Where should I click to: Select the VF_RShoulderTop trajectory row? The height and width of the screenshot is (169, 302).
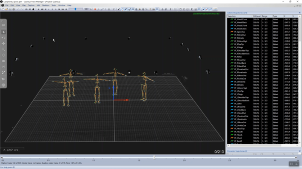pyautogui.click(x=263, y=50)
